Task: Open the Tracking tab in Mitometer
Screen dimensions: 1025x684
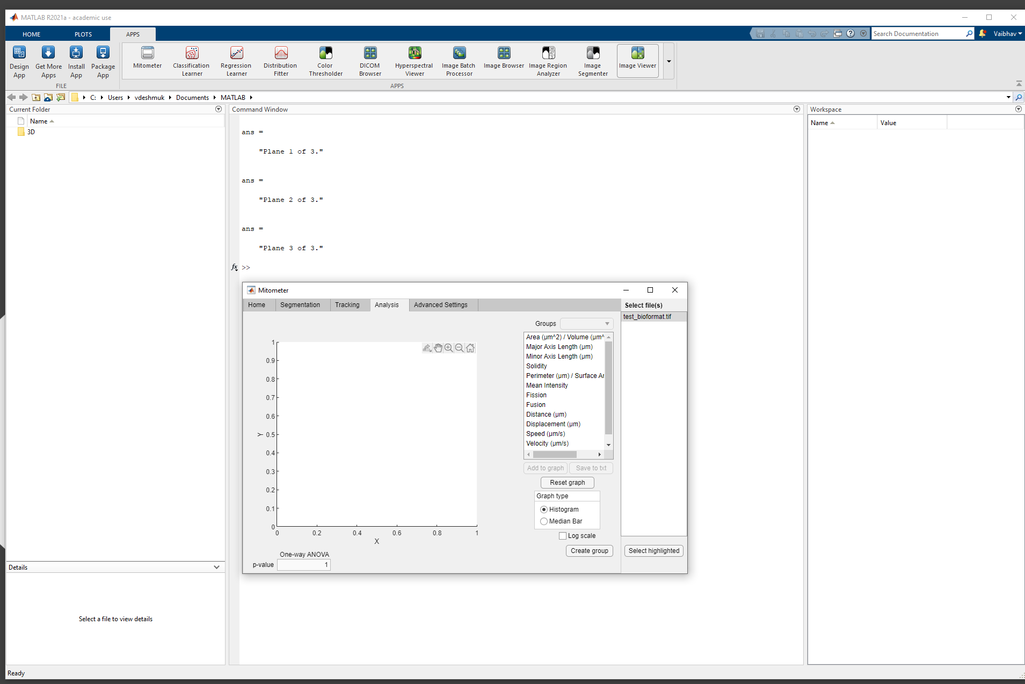Action: (x=347, y=304)
